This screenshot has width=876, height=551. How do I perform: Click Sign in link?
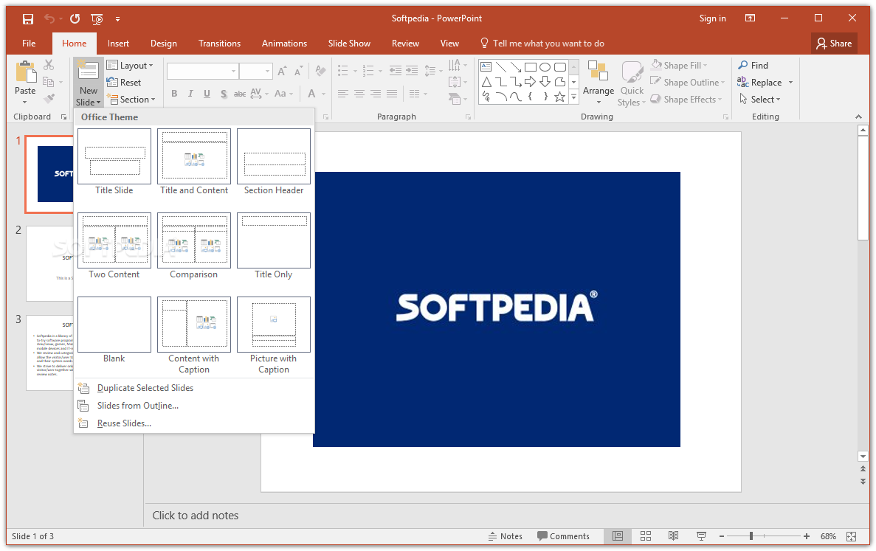coord(712,18)
